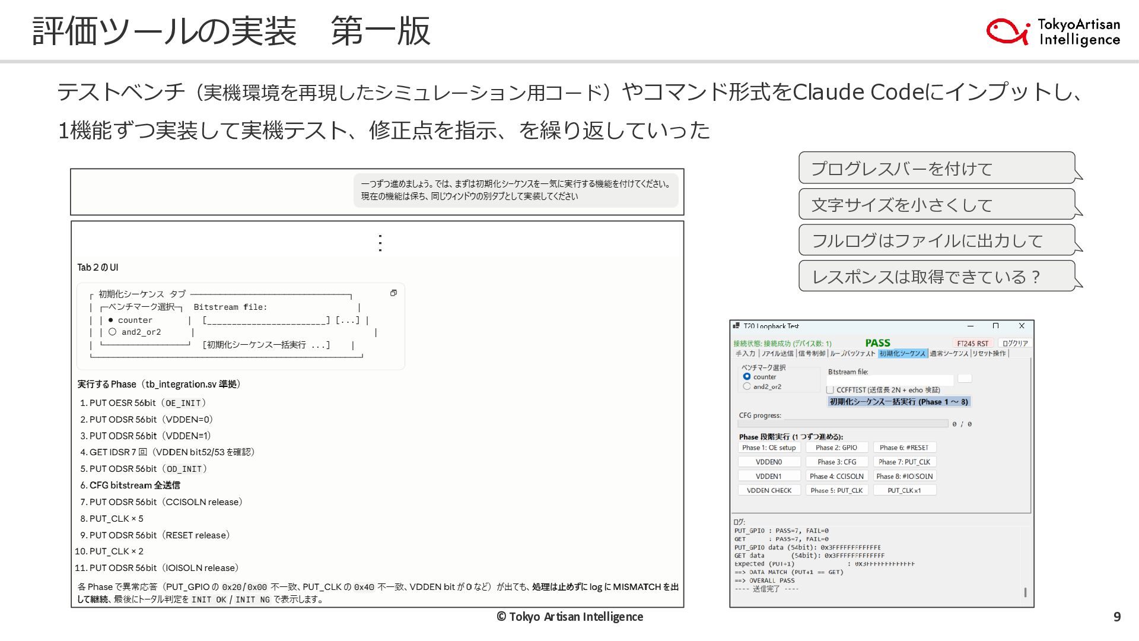Click the ログクリア button
1139x641 pixels.
(1015, 343)
